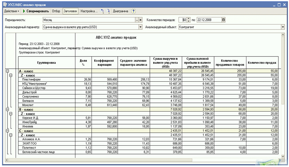Viewport: 289px width, 167px height.
Task: Click the horizontal scrollbar thumb
Action: tap(100, 160)
